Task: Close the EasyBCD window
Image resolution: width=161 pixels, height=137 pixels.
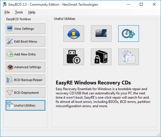Action: 154,4
